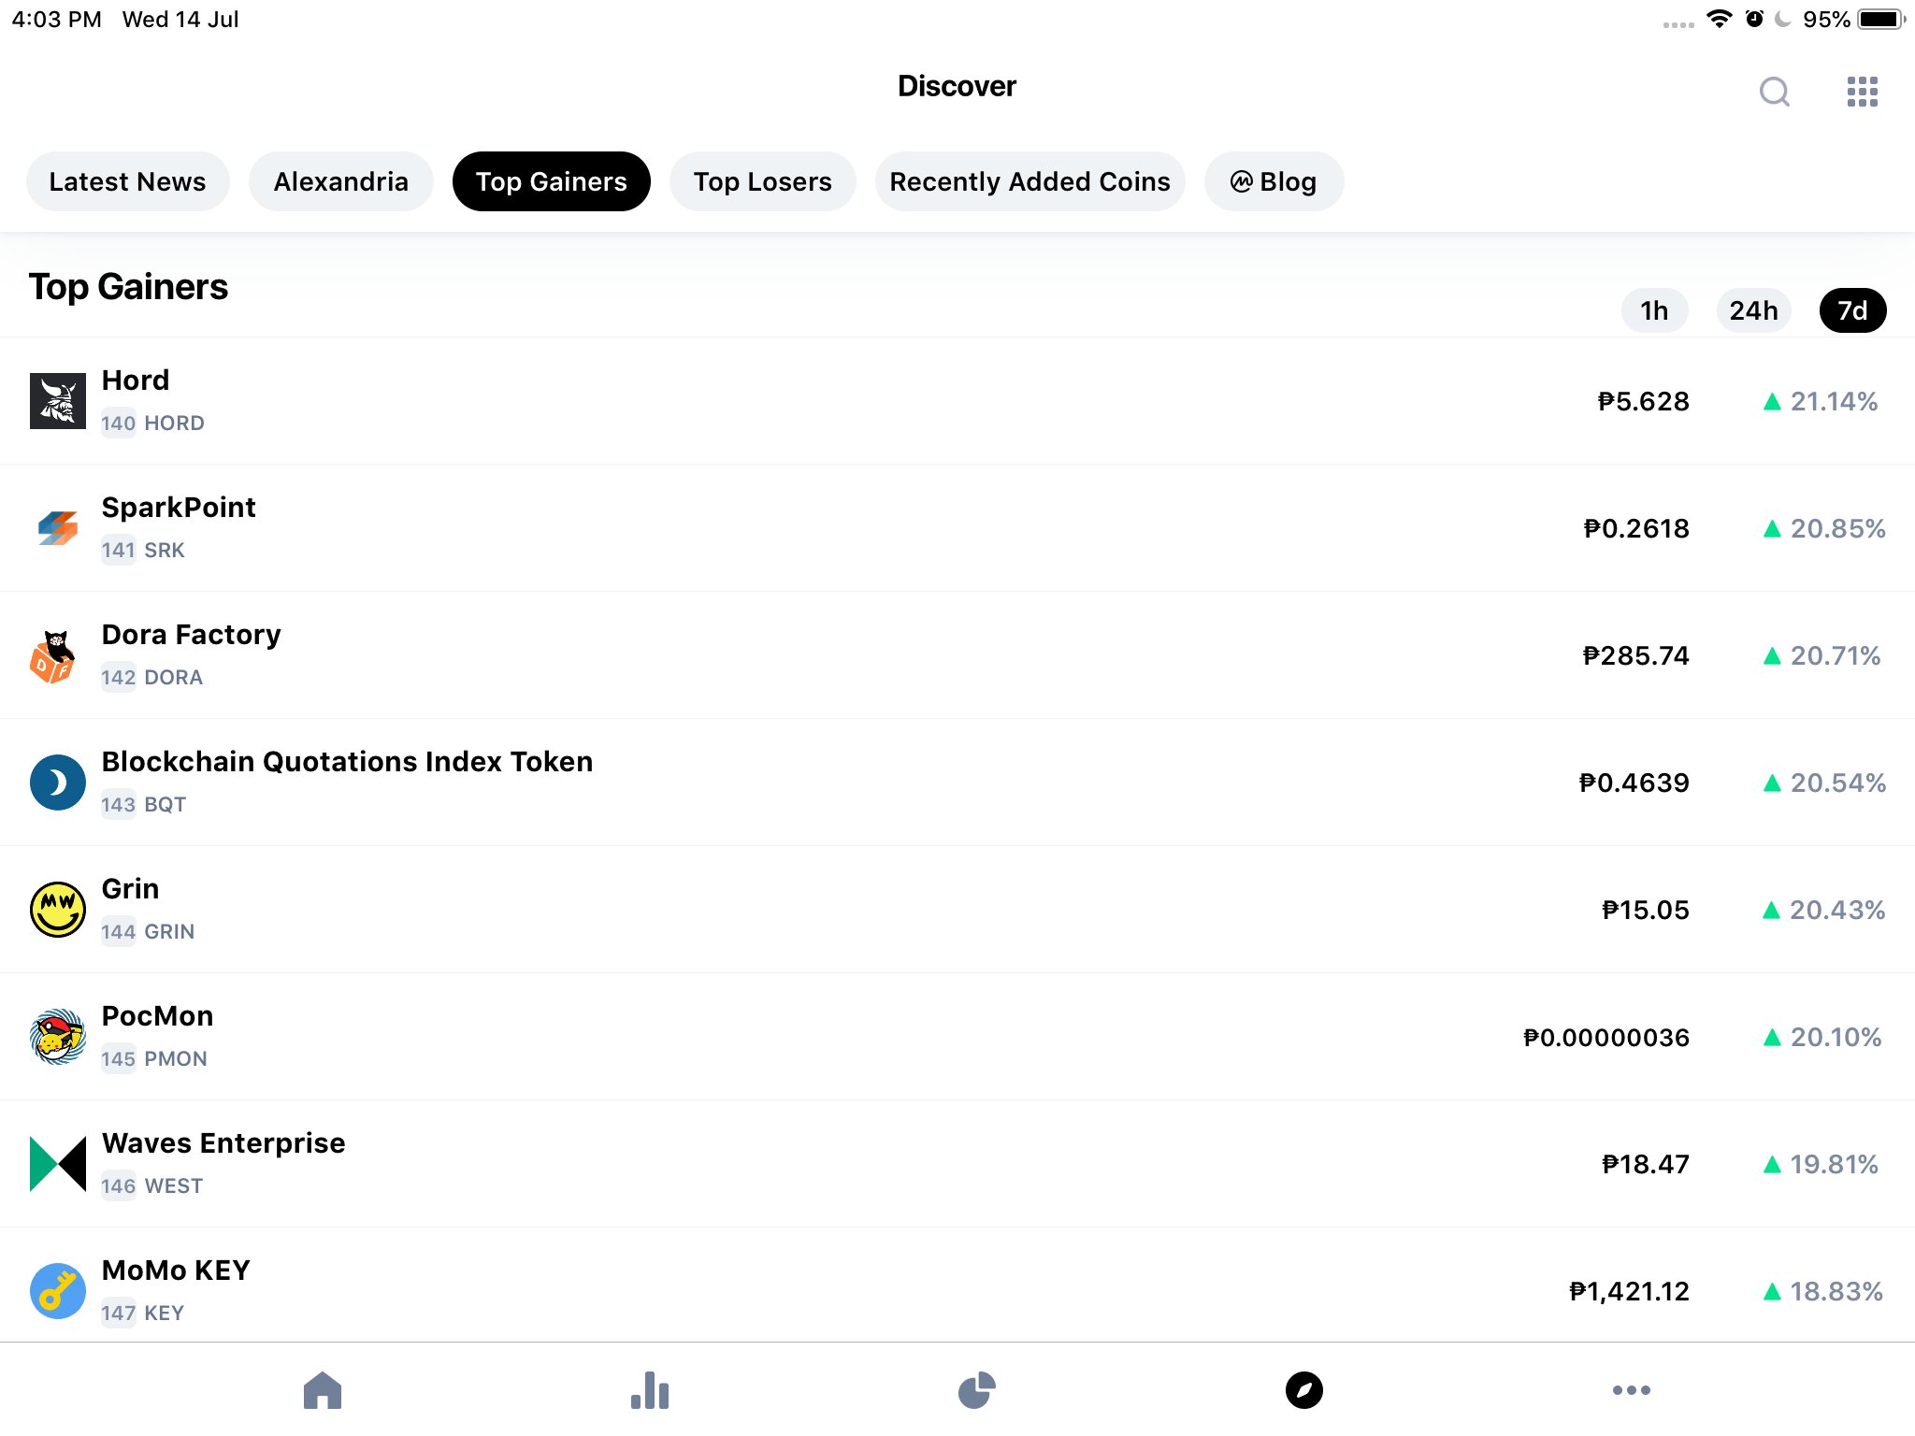The height and width of the screenshot is (1436, 1915).
Task: Open the Hord coin name
Action: point(136,380)
